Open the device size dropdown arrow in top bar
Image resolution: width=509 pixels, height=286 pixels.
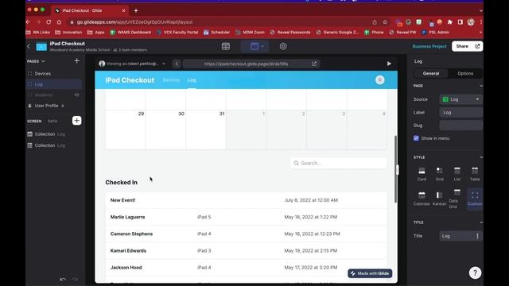[x=262, y=46]
